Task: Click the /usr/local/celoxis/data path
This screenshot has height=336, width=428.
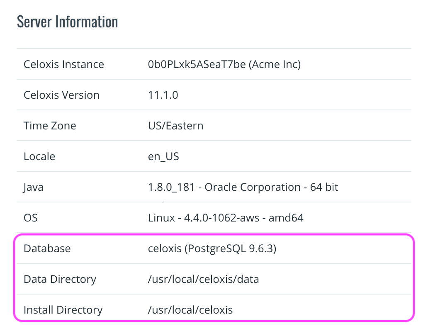Action: [x=203, y=279]
